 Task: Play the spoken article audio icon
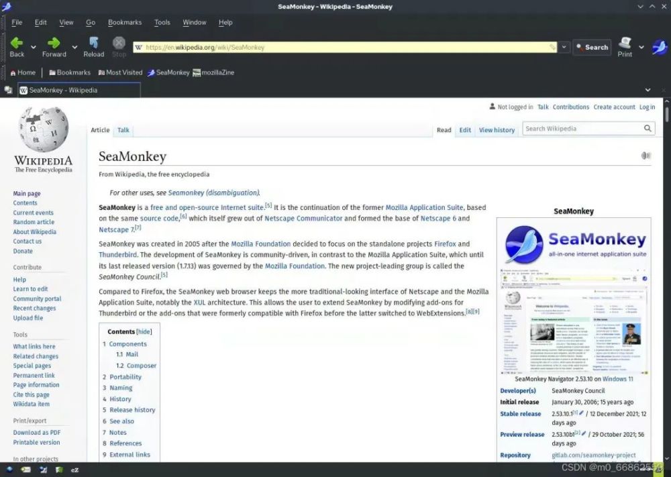[x=646, y=155]
